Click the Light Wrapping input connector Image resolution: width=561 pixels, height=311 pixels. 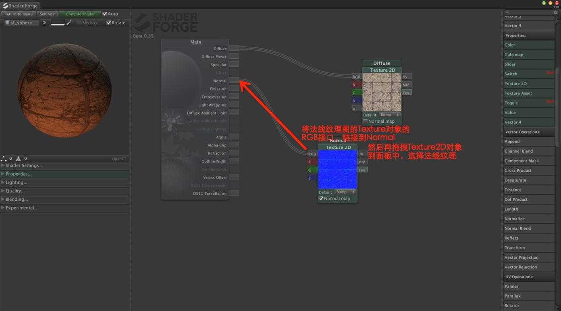pos(234,105)
